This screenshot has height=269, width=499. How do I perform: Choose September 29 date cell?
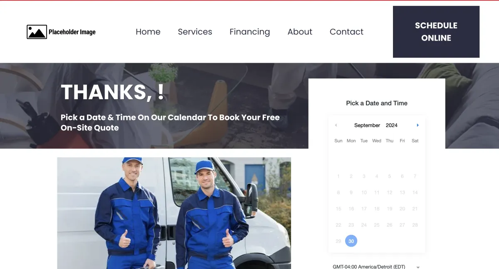pyautogui.click(x=338, y=241)
